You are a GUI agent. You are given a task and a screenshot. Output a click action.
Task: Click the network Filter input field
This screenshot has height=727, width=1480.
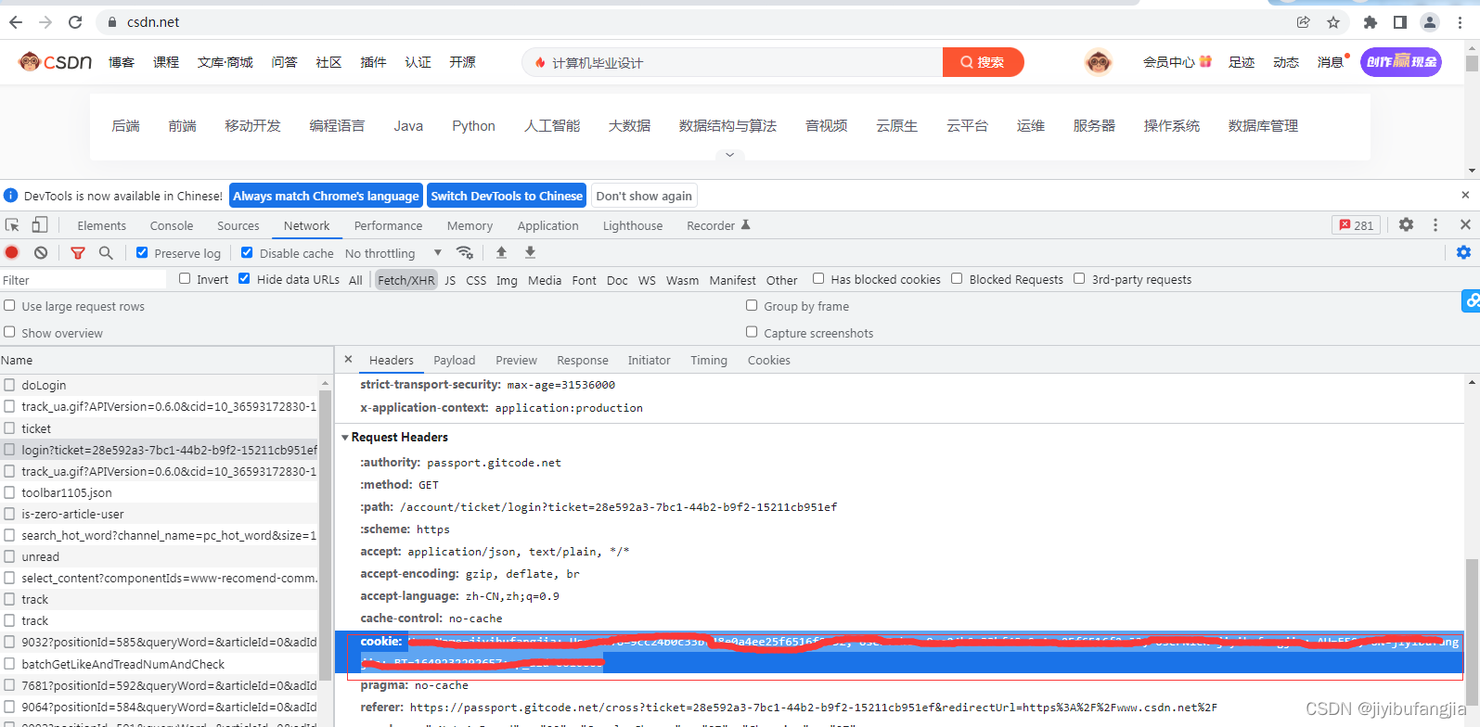tap(84, 280)
